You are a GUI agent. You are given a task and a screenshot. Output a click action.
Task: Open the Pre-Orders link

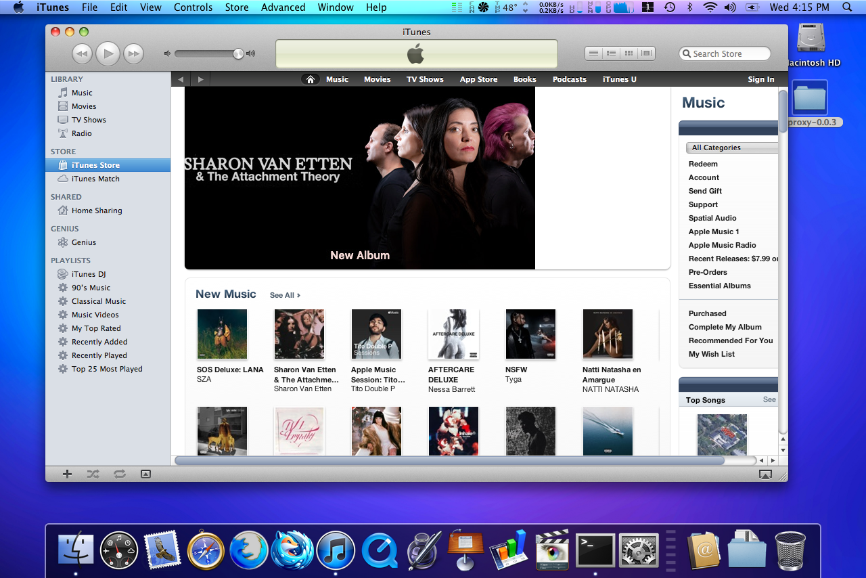pyautogui.click(x=708, y=272)
